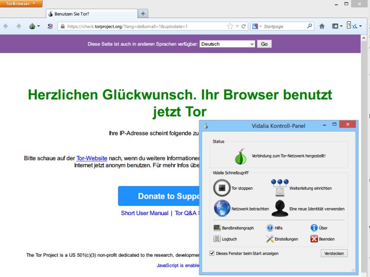Click the Tor stoppen stop icon
Image resolution: width=370 pixels, height=277 pixels.
point(222,188)
